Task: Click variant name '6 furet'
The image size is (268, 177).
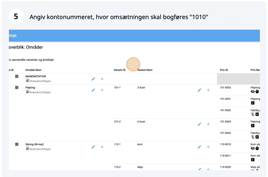Action: tap(141, 121)
